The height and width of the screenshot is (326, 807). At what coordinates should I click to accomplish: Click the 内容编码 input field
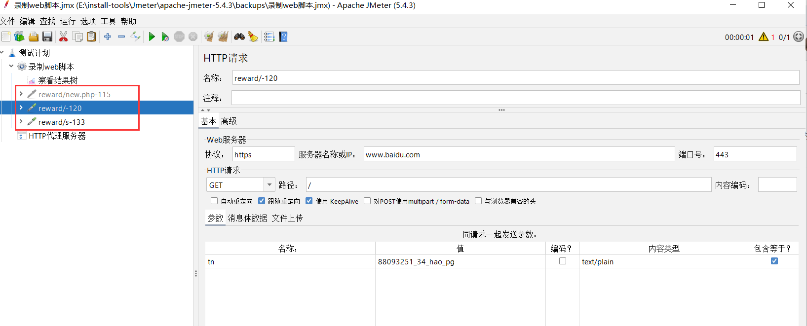777,185
